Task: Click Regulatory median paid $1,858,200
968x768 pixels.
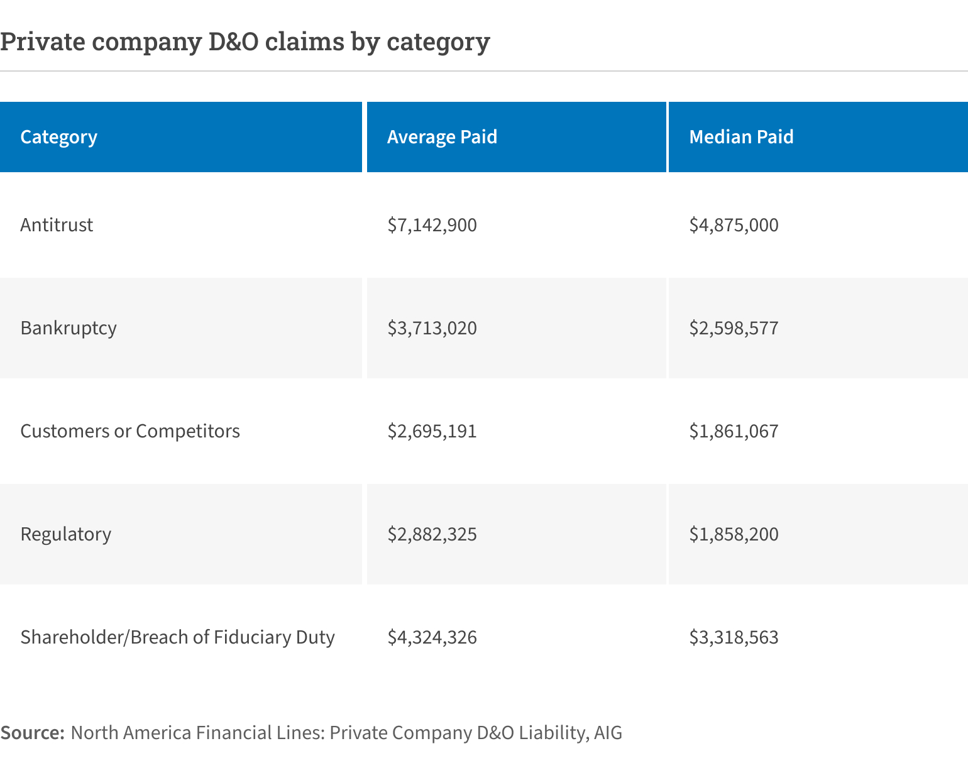Action: click(x=734, y=534)
